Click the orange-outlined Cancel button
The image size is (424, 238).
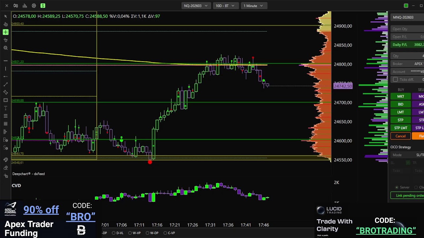400,136
